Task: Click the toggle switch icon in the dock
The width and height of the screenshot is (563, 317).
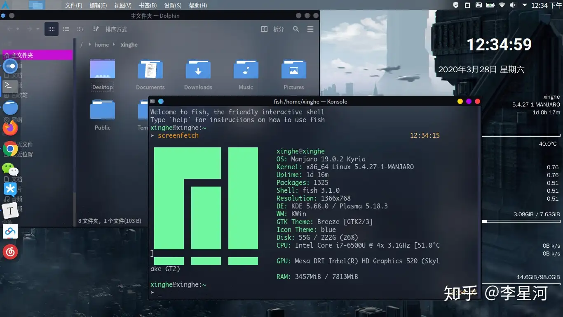Action: coord(10,66)
